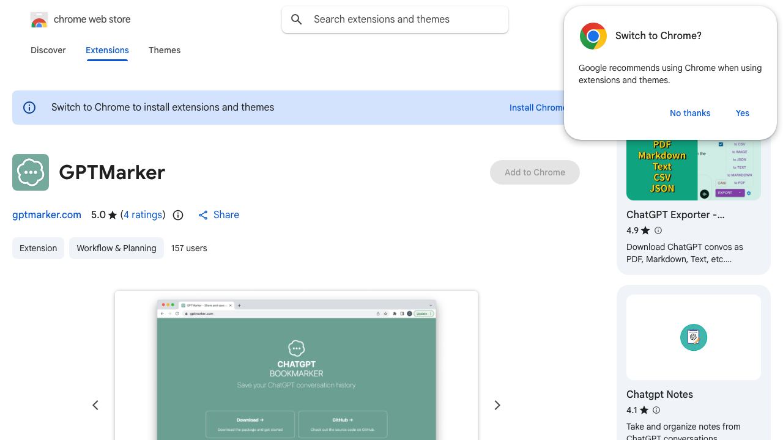Open ChatGPT Exporter title link

675,215
